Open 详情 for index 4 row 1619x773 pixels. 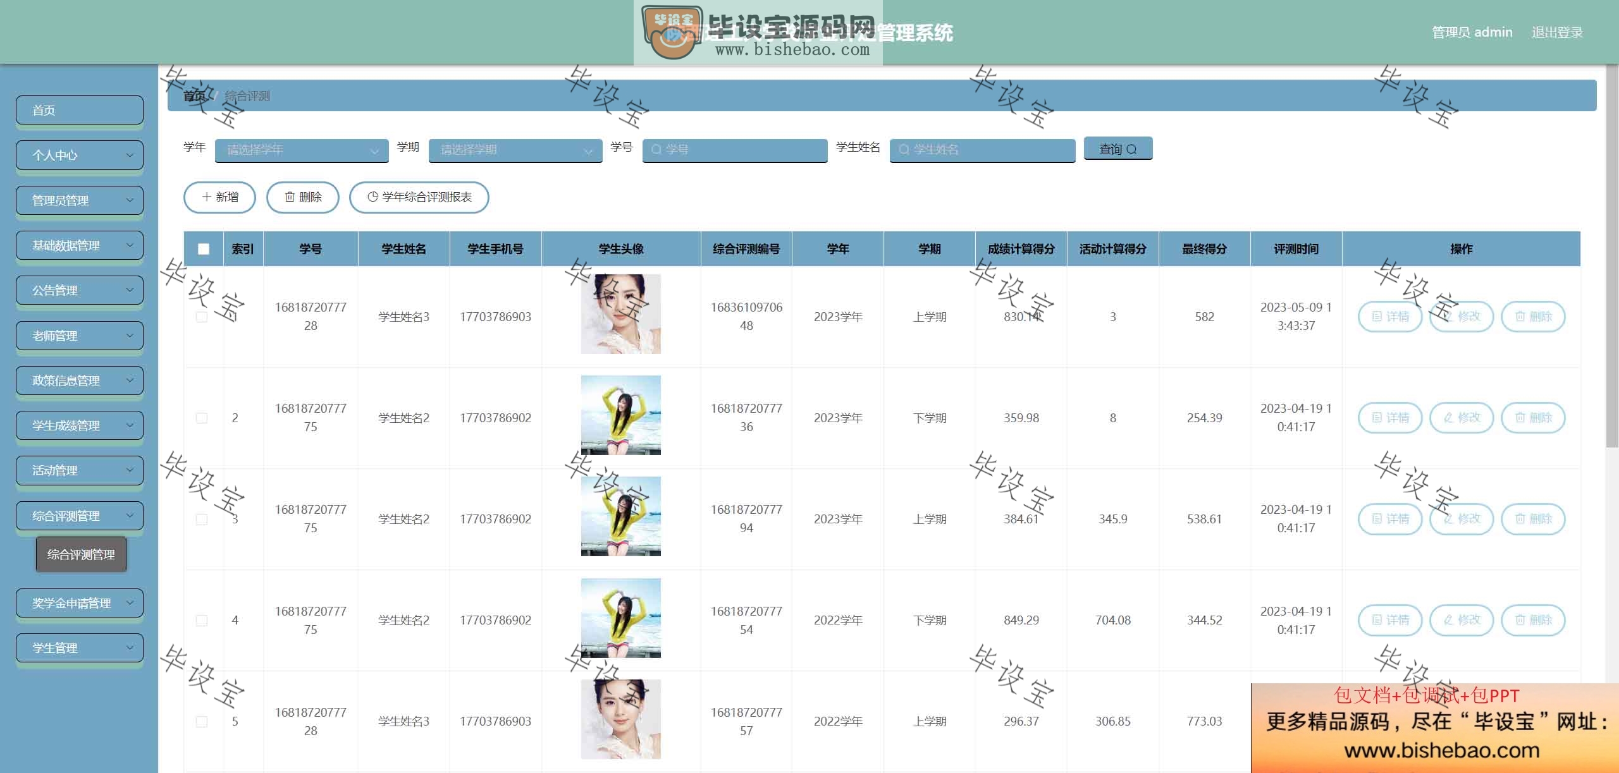[x=1390, y=620]
